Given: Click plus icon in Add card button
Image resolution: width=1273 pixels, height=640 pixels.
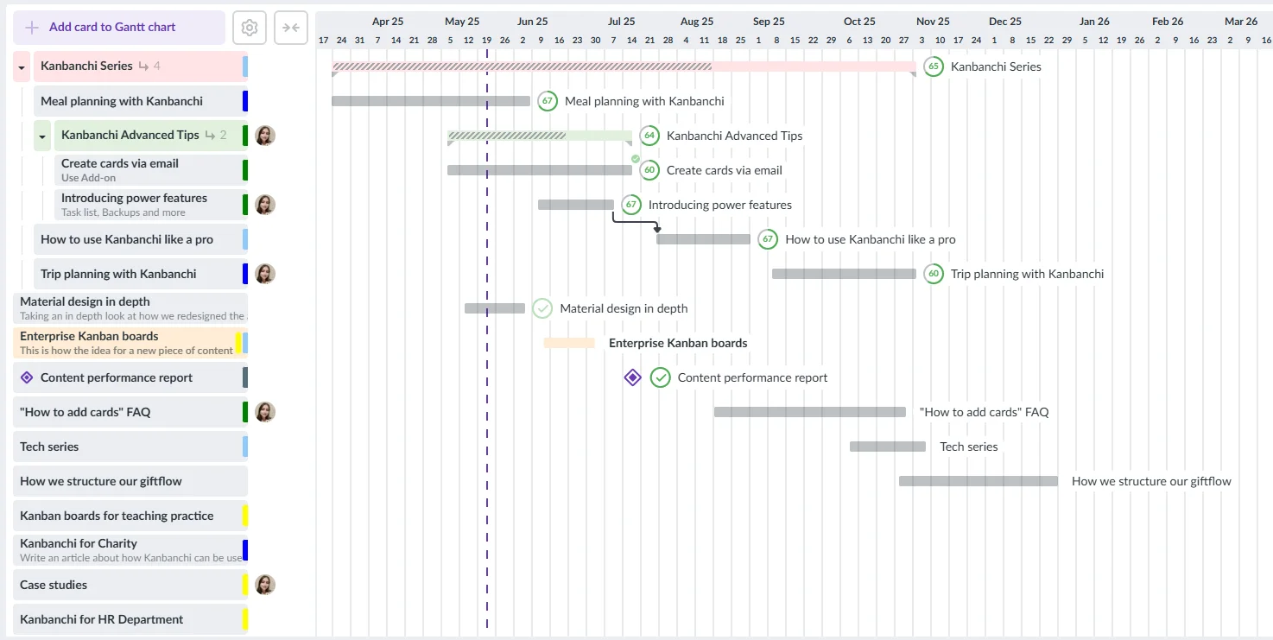Looking at the screenshot, I should click(32, 28).
